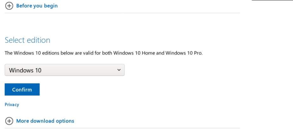Click the chevron arrow on edition dropdown
The width and height of the screenshot is (293, 133).
(119, 70)
